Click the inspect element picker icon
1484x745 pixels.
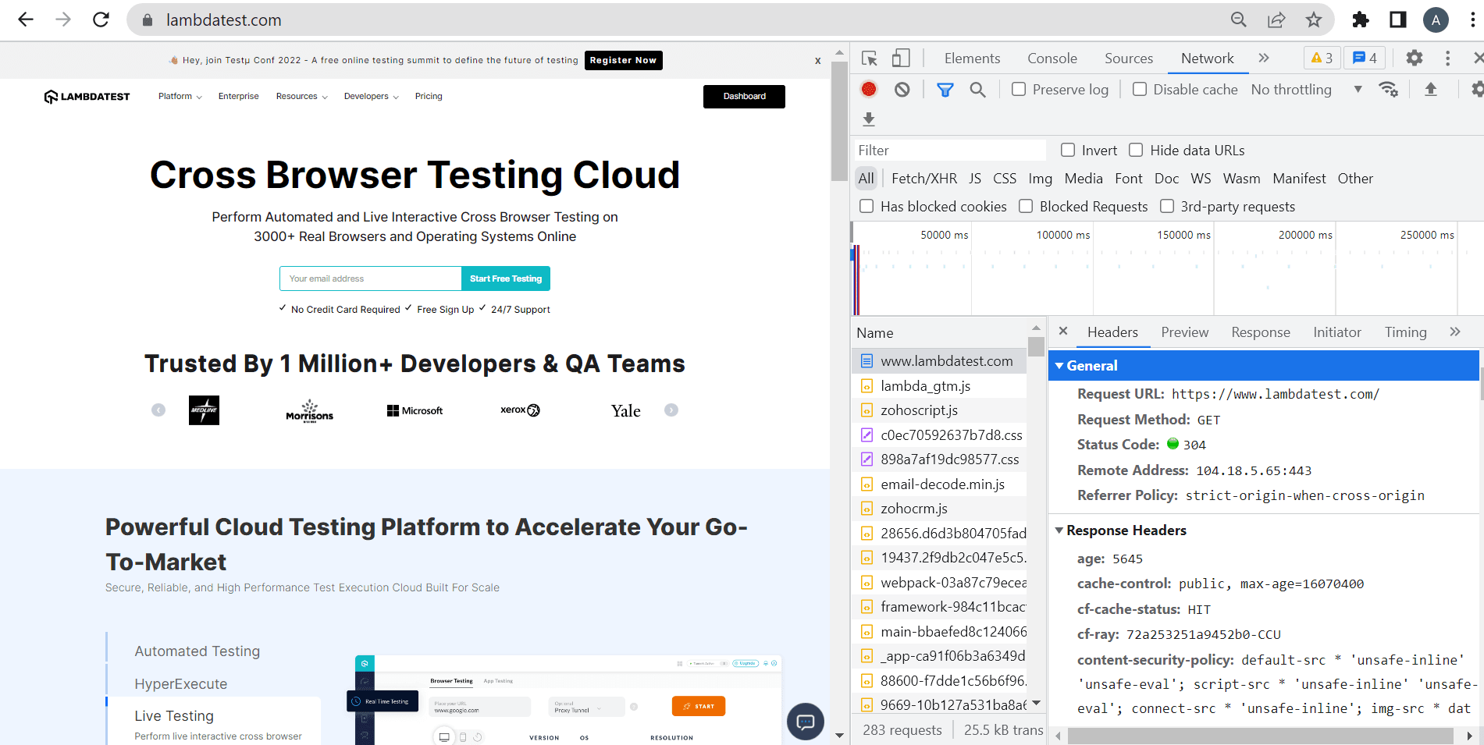click(869, 59)
